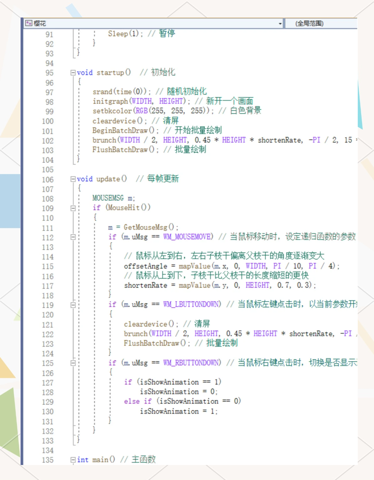This screenshot has width=374, height=480.
Task: Click FlushBatchDraw() on line 123
Action: click(x=157, y=343)
